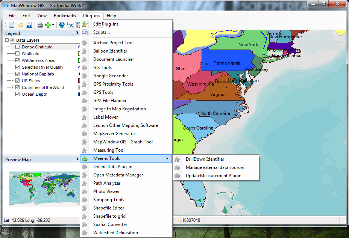Screen dimensions: 349x238
Task: Open the Edit menu
Action: coord(26,16)
